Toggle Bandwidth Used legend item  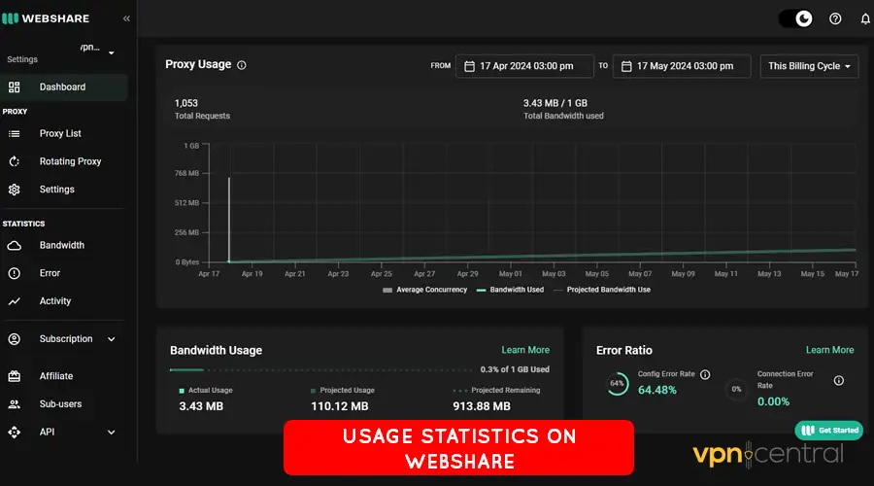(x=510, y=290)
